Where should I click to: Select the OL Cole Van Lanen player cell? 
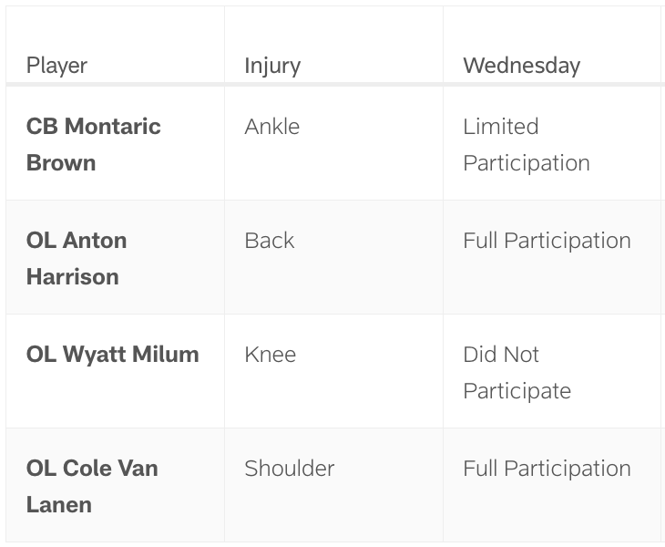pyautogui.click(x=92, y=486)
